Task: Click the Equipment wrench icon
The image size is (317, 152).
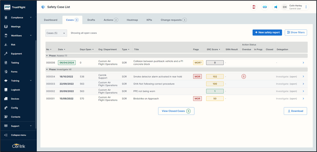Action: pyautogui.click(x=6, y=54)
